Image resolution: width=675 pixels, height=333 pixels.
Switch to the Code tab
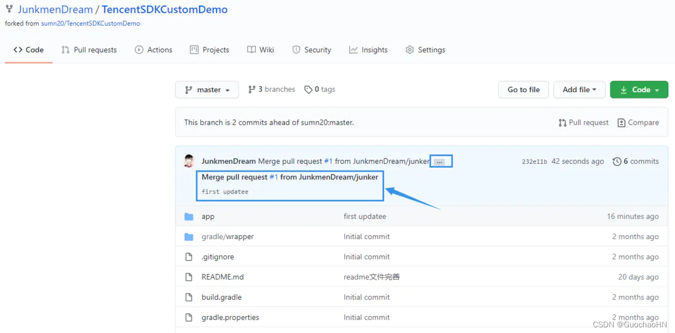pos(29,49)
